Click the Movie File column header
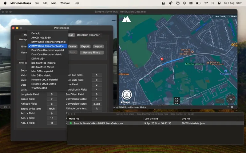The height and width of the screenshot is (153, 246). (x=74, y=119)
